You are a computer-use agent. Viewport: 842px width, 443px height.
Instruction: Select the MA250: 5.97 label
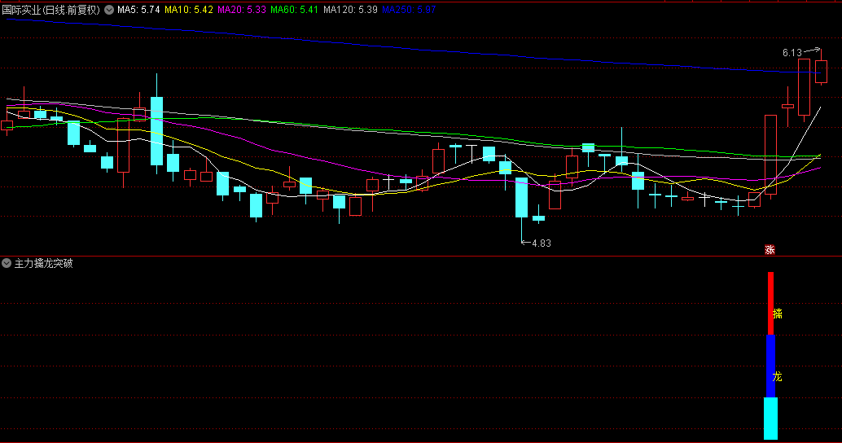[x=409, y=10]
